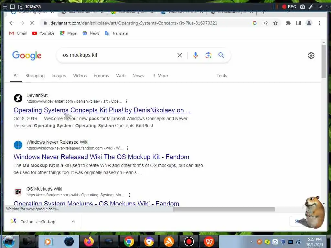Select the All results tab
The height and width of the screenshot is (248, 331).
(16, 76)
